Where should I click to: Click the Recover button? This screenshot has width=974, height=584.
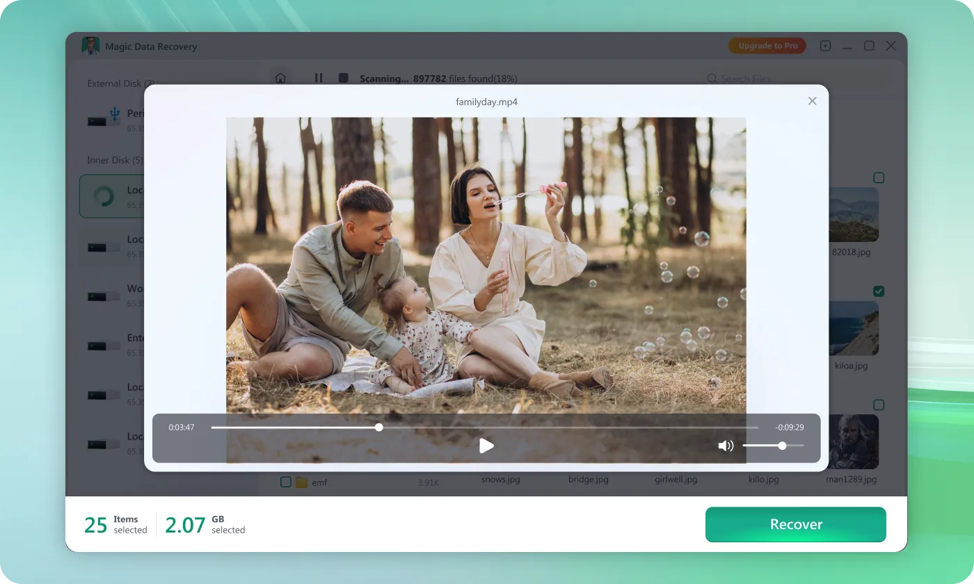point(795,524)
